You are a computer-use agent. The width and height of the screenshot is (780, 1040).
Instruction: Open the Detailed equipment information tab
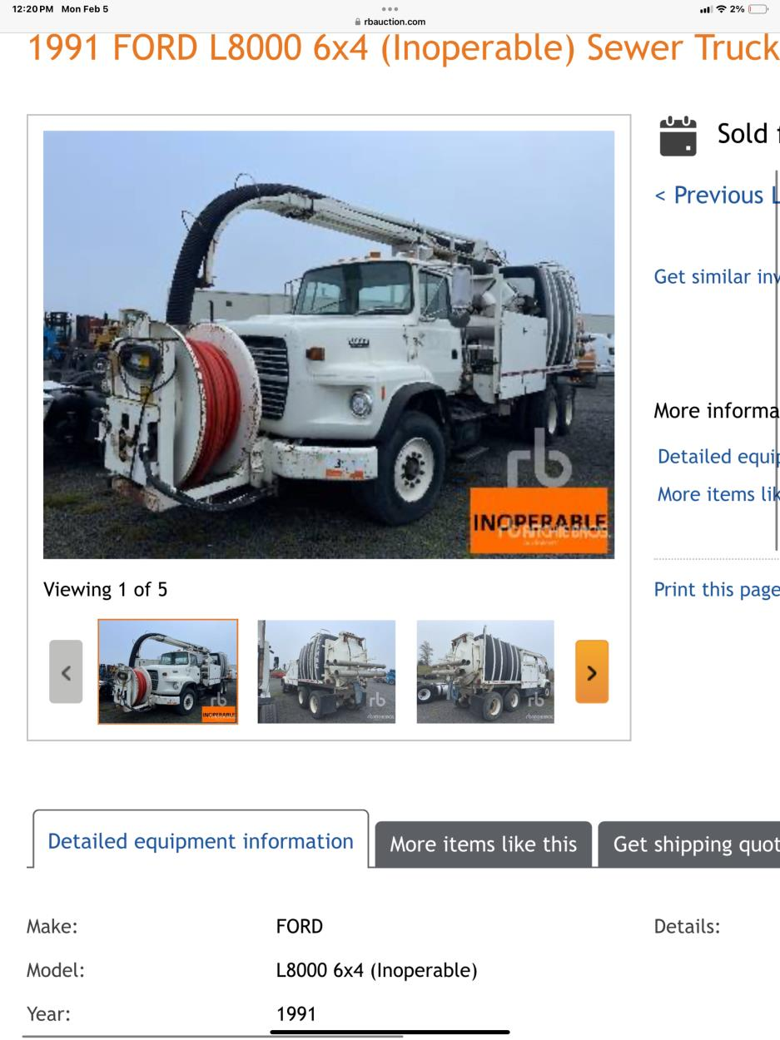click(201, 839)
